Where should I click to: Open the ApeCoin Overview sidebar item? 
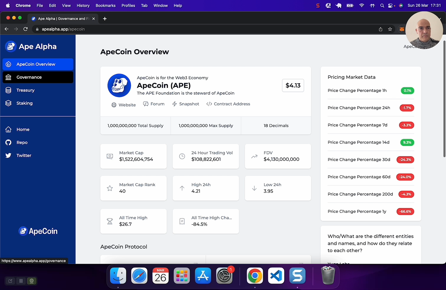[38, 64]
